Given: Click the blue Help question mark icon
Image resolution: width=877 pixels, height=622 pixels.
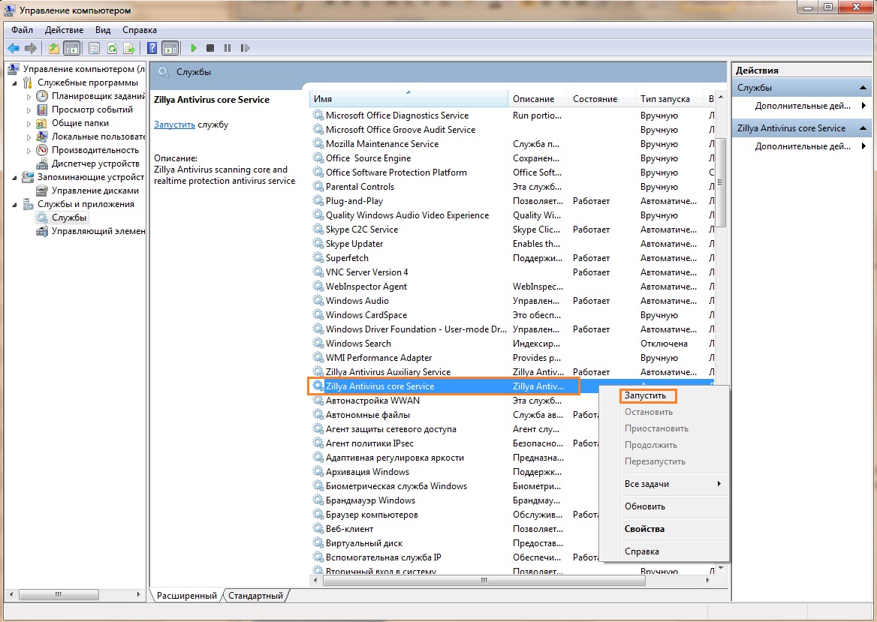Looking at the screenshot, I should [x=152, y=48].
